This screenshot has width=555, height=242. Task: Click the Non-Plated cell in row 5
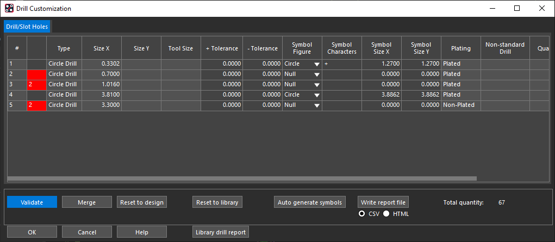click(x=461, y=105)
